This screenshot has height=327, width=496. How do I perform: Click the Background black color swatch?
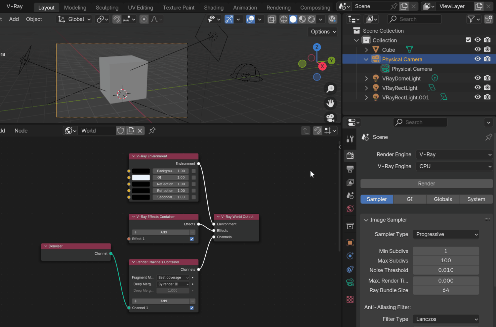141,171
